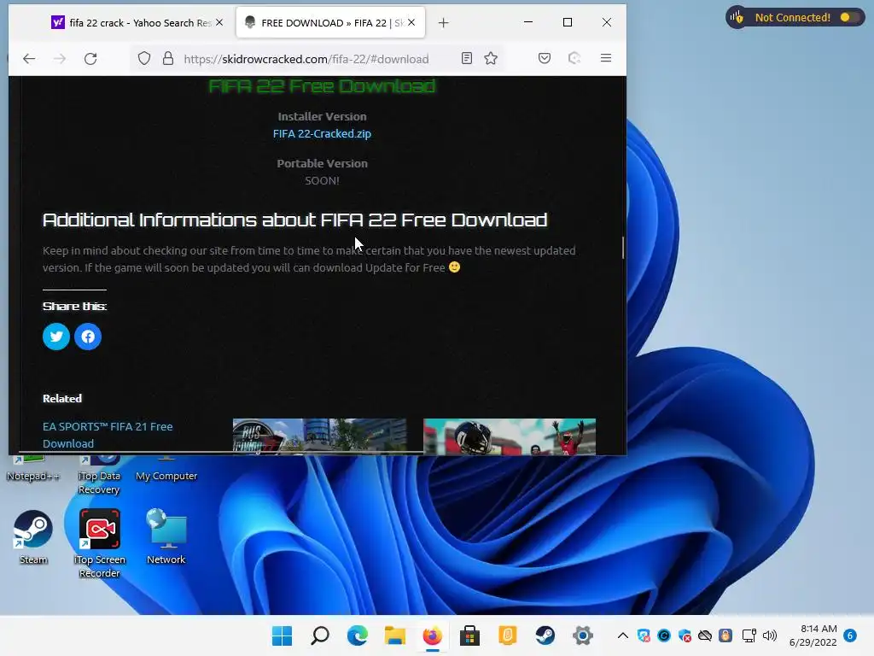Launch Microsoft Edge from the taskbar
The width and height of the screenshot is (874, 656).
[x=358, y=635]
